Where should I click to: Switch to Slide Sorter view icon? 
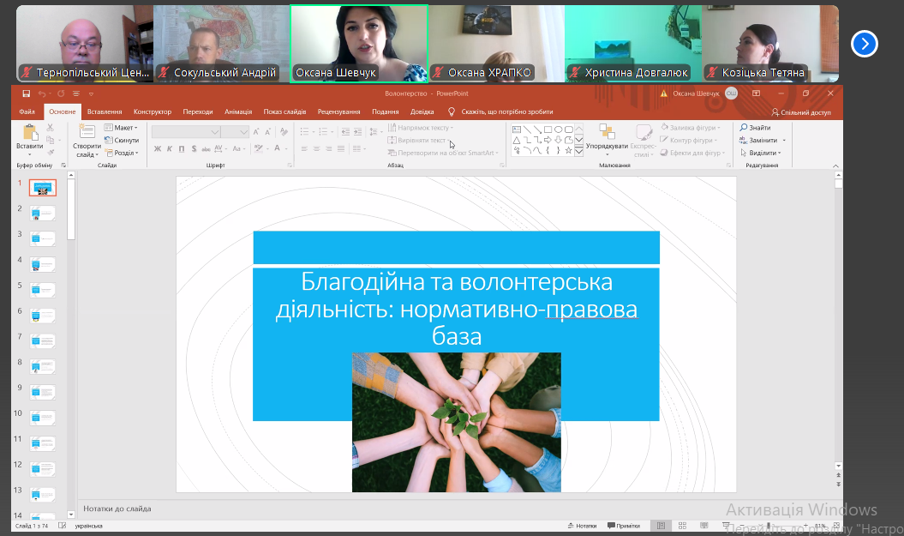682,526
